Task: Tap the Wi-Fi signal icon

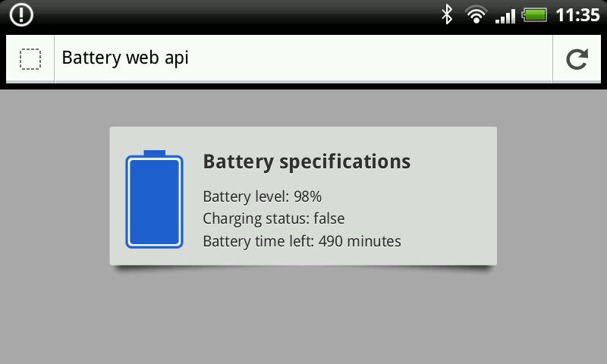Action: (476, 14)
